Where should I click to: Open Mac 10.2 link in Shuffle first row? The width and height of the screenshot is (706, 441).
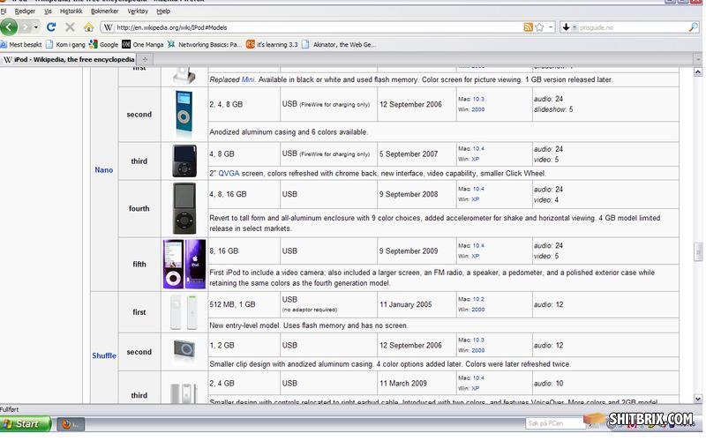(478, 299)
